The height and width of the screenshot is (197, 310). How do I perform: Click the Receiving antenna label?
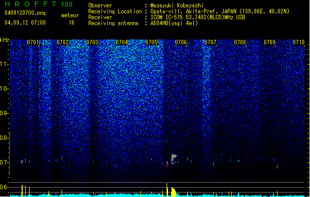click(113, 23)
